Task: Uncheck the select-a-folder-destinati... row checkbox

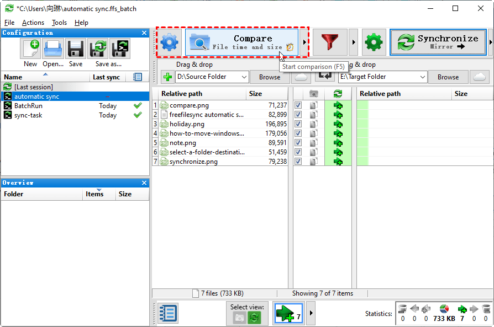Action: click(298, 152)
